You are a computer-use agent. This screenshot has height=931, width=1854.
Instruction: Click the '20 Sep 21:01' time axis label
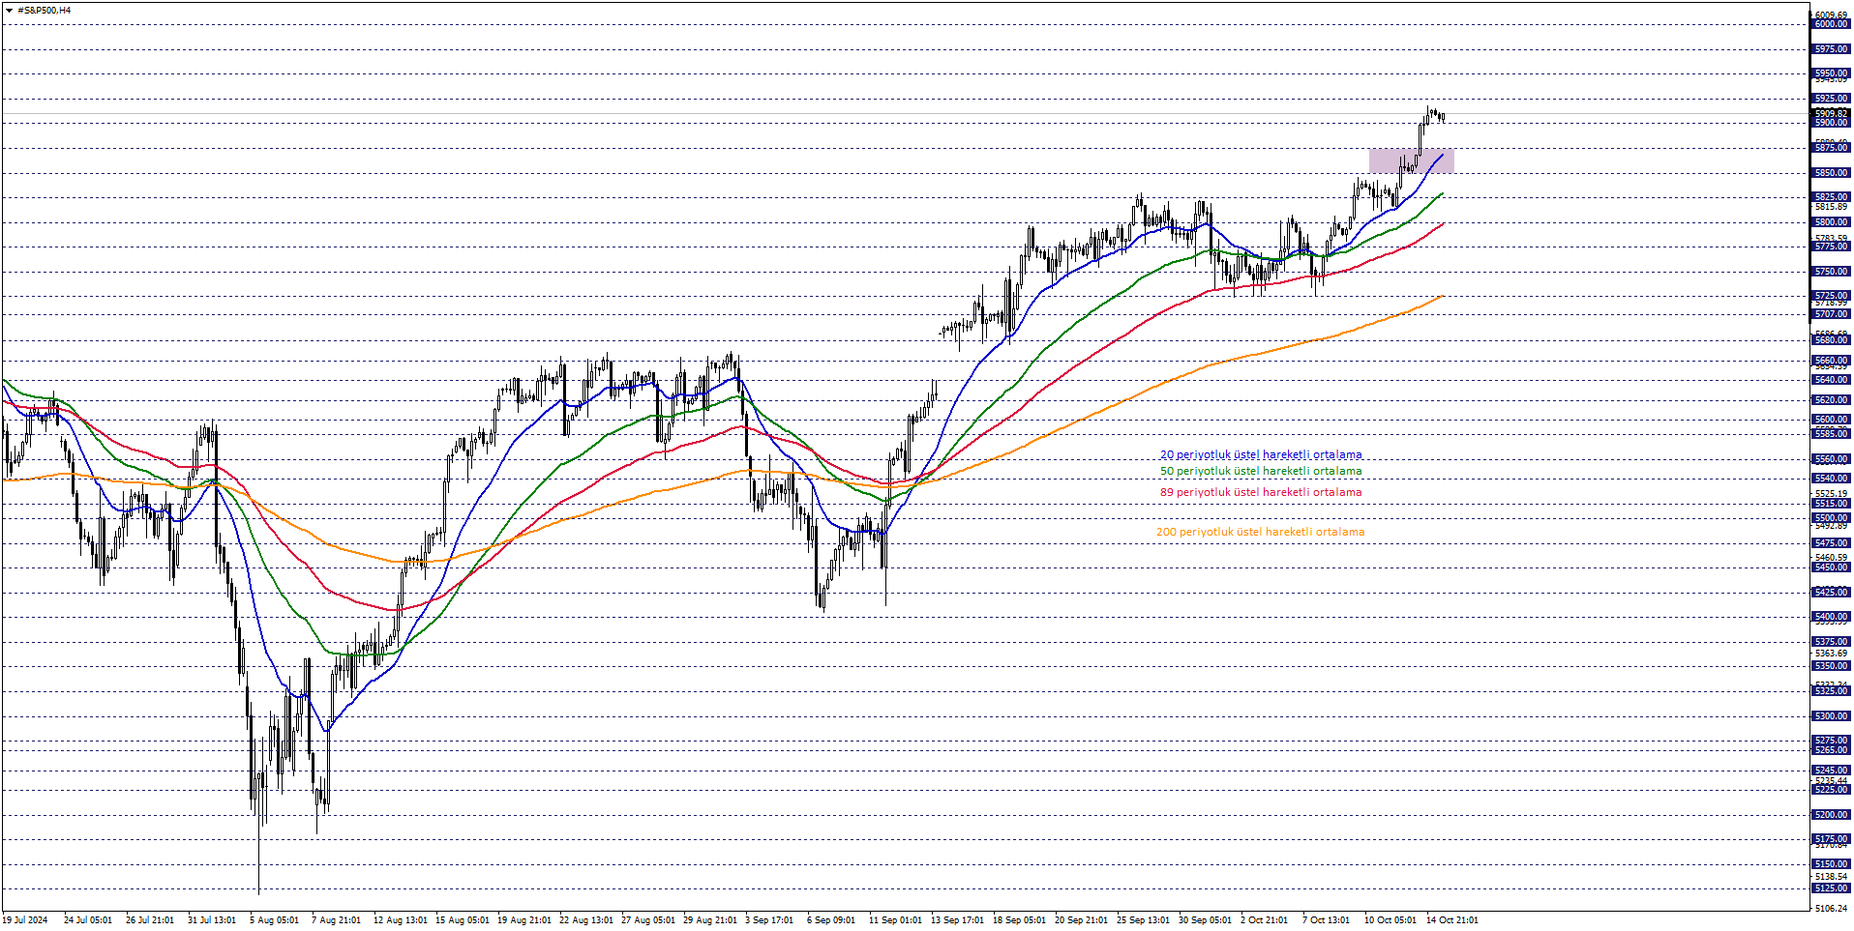[x=1081, y=920]
